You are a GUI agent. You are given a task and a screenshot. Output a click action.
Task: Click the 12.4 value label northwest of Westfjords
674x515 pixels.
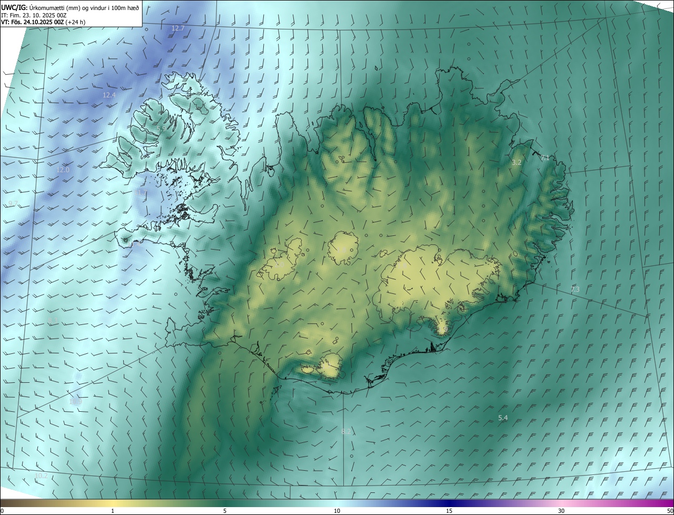click(108, 95)
